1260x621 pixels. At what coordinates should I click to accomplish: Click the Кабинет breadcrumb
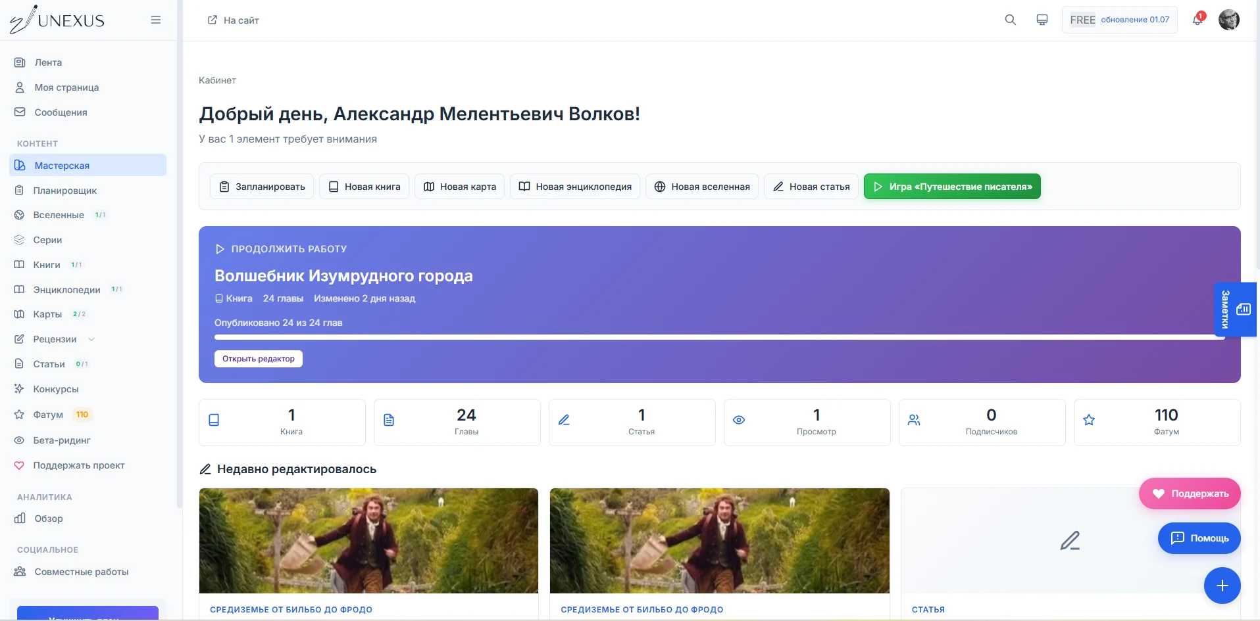(x=217, y=80)
